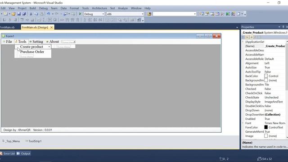
Task: Click the Bring to Front layout icon
Action: point(120,20)
